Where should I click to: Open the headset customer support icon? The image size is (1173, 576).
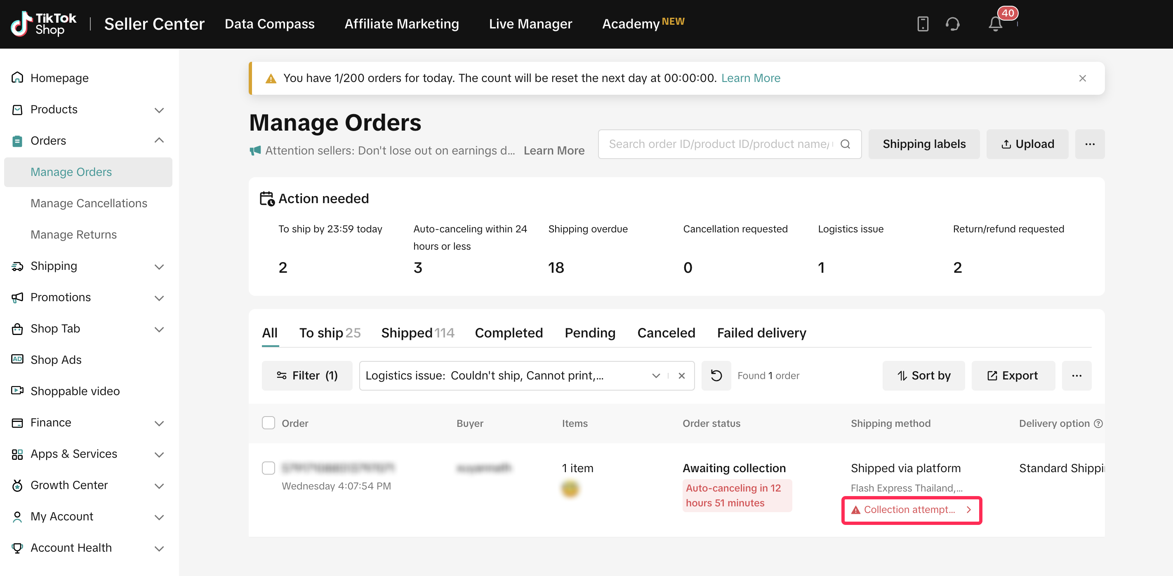click(x=953, y=23)
